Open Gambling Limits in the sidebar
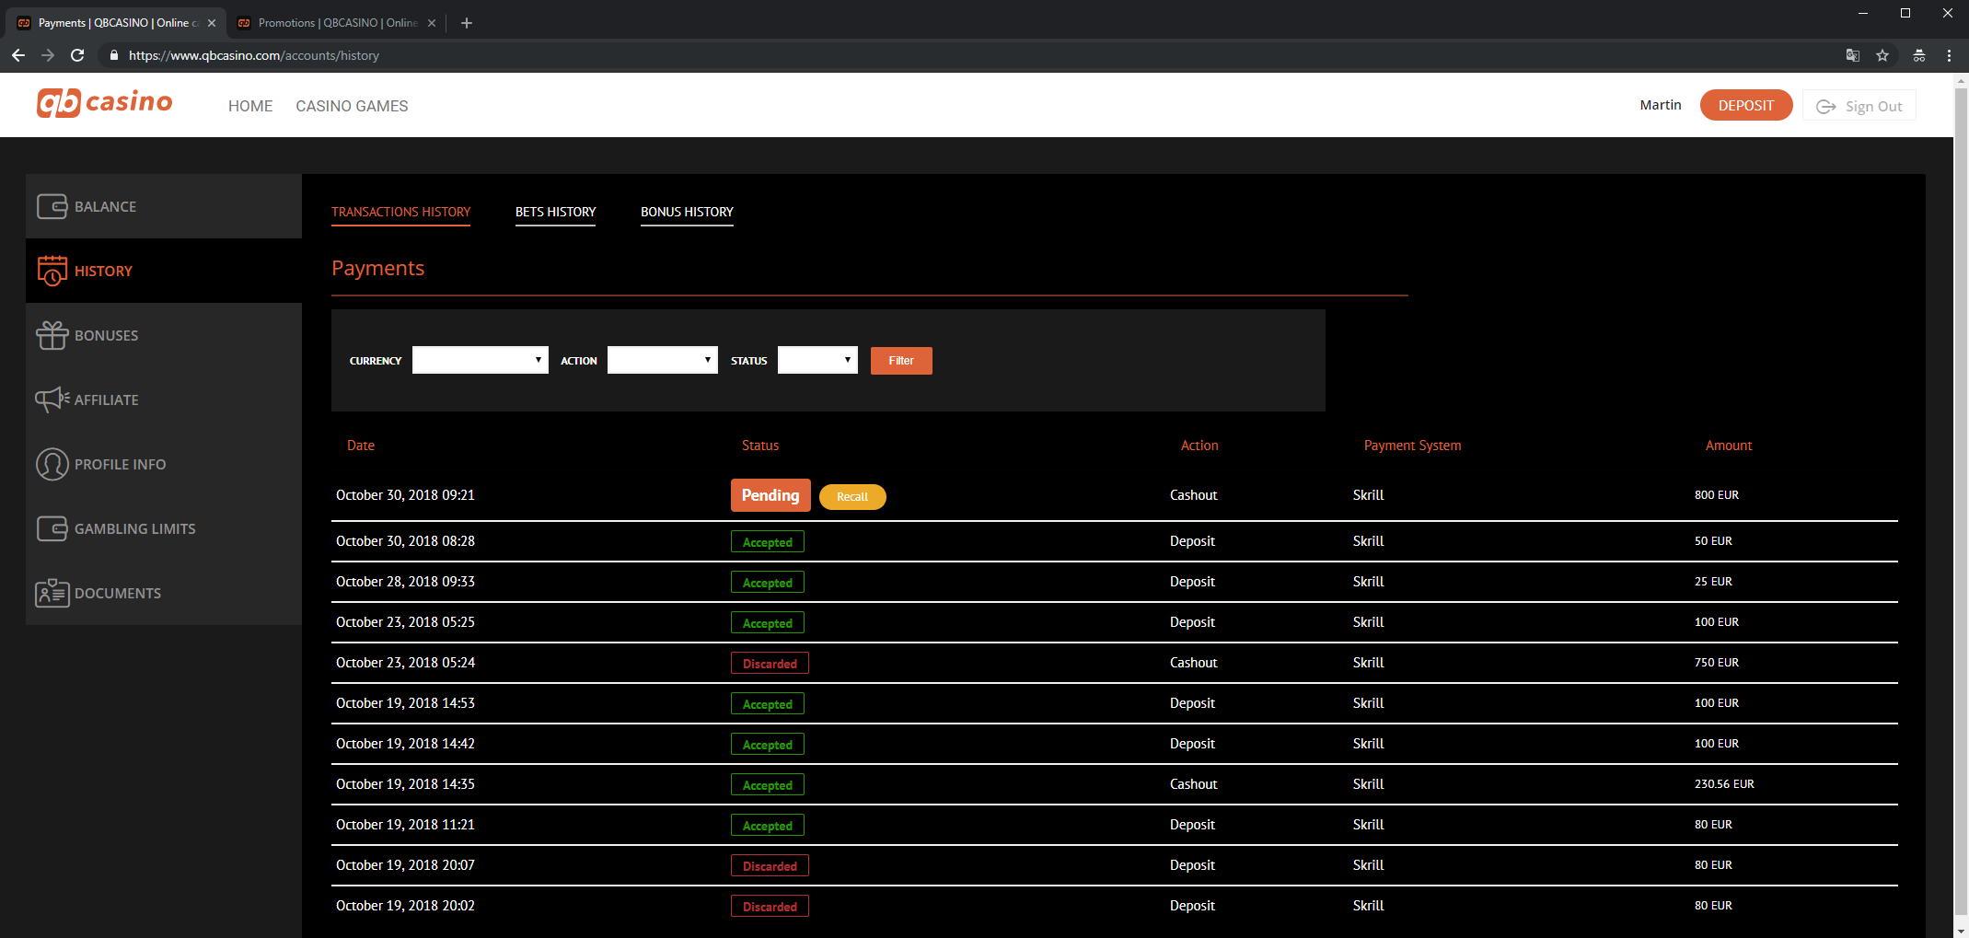The height and width of the screenshot is (938, 1969). [x=164, y=528]
